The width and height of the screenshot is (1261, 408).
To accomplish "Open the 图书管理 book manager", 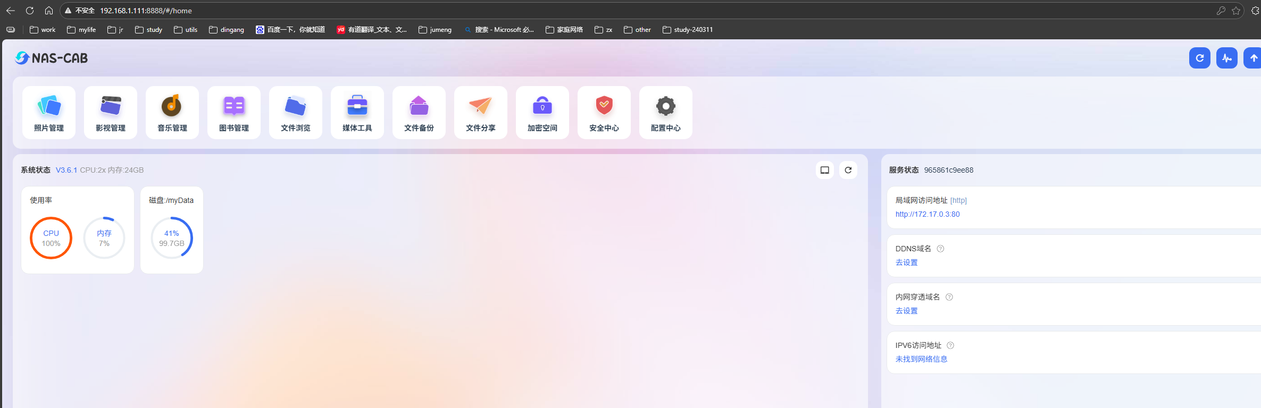I will (234, 113).
